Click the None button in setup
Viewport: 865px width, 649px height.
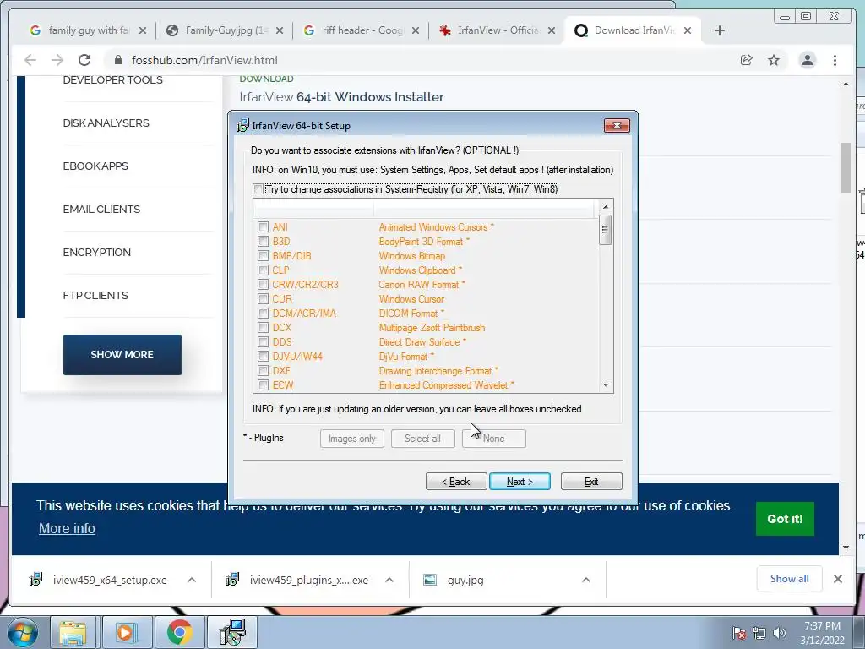[x=493, y=439]
